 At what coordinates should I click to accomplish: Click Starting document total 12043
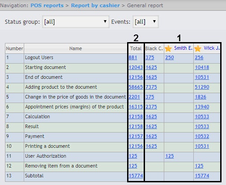pos(136,67)
